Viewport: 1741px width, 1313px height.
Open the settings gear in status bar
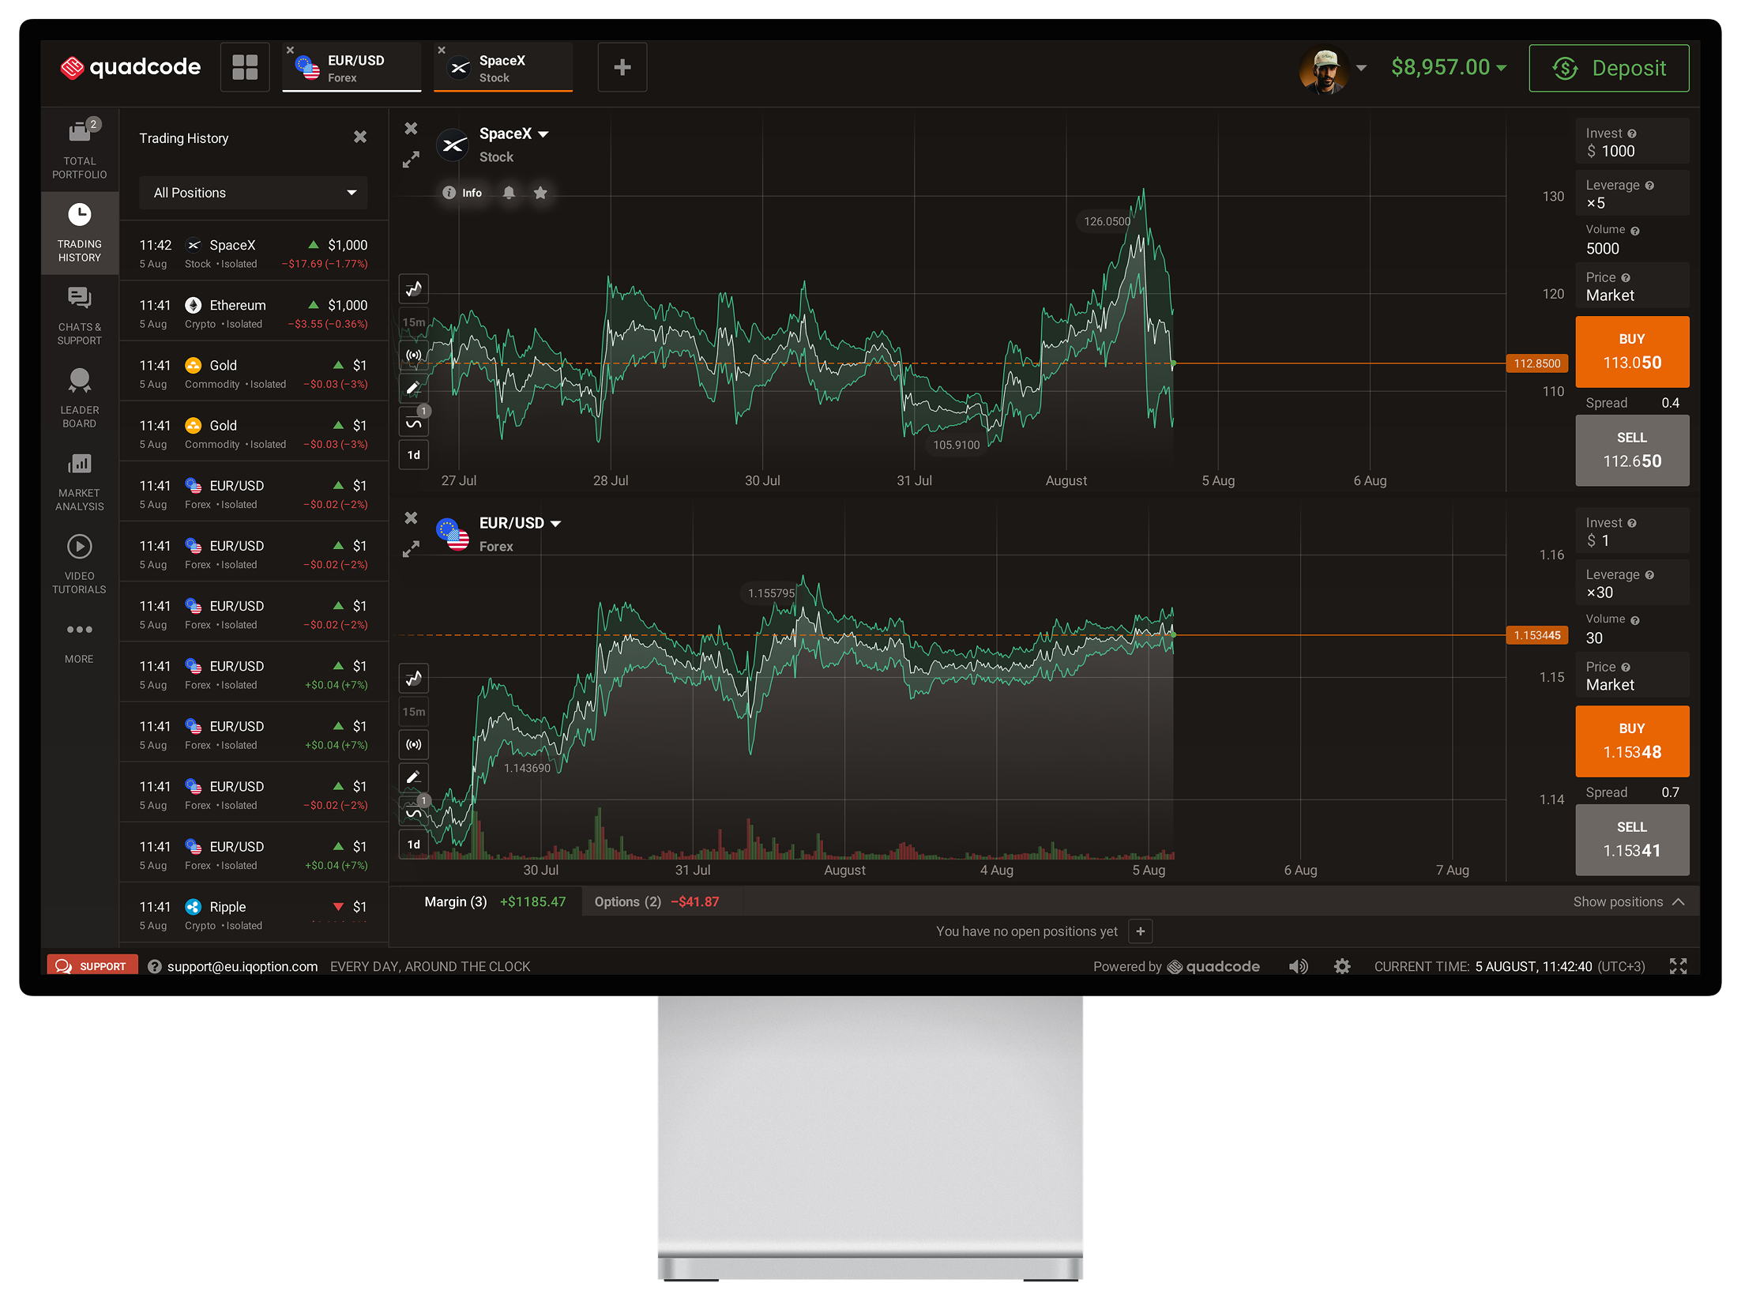tap(1342, 966)
